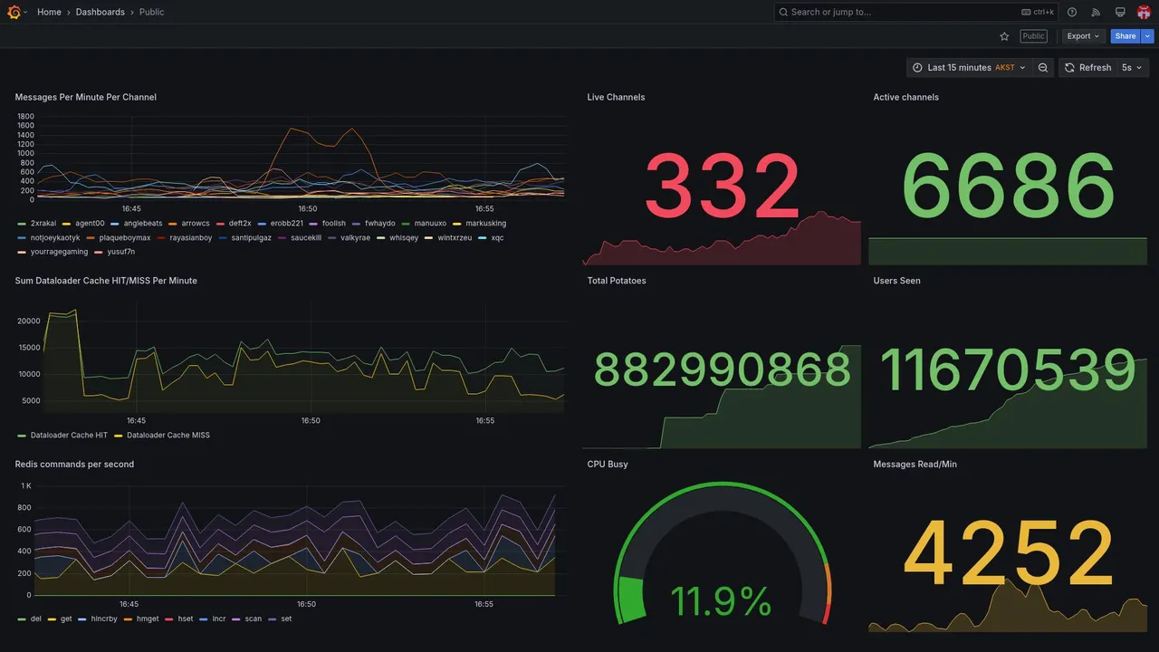The width and height of the screenshot is (1159, 652).
Task: Zoom out the time range
Action: click(x=1043, y=68)
